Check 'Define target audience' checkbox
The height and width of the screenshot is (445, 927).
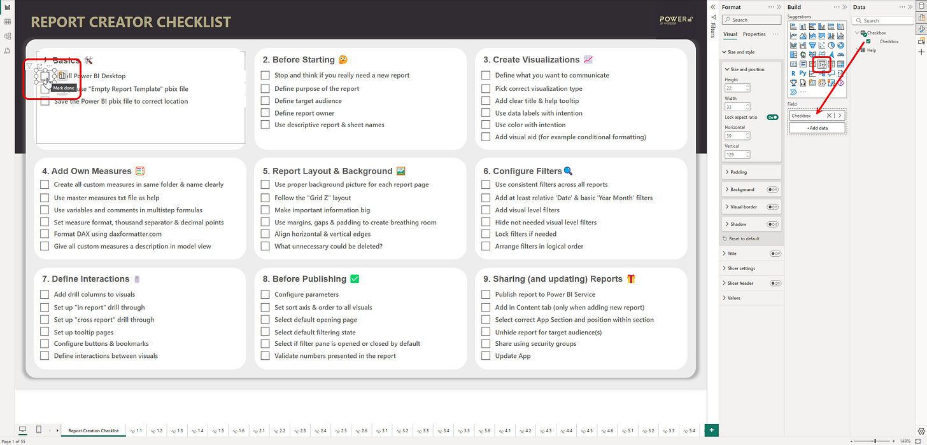pyautogui.click(x=265, y=100)
